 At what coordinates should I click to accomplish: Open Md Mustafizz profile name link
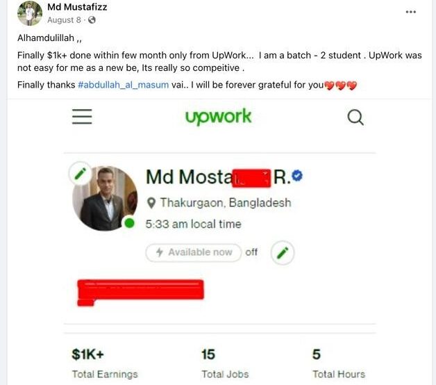[x=77, y=7]
